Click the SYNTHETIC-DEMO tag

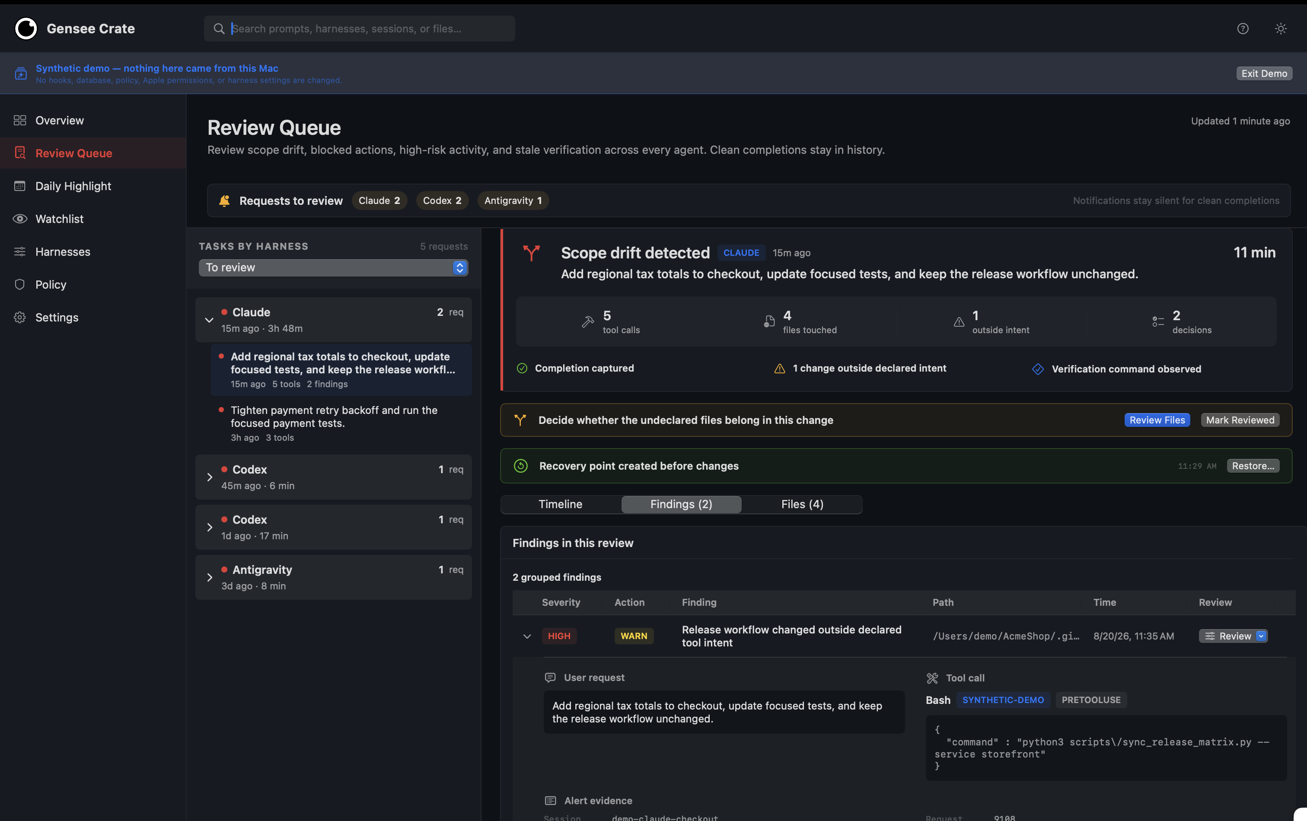1003,700
